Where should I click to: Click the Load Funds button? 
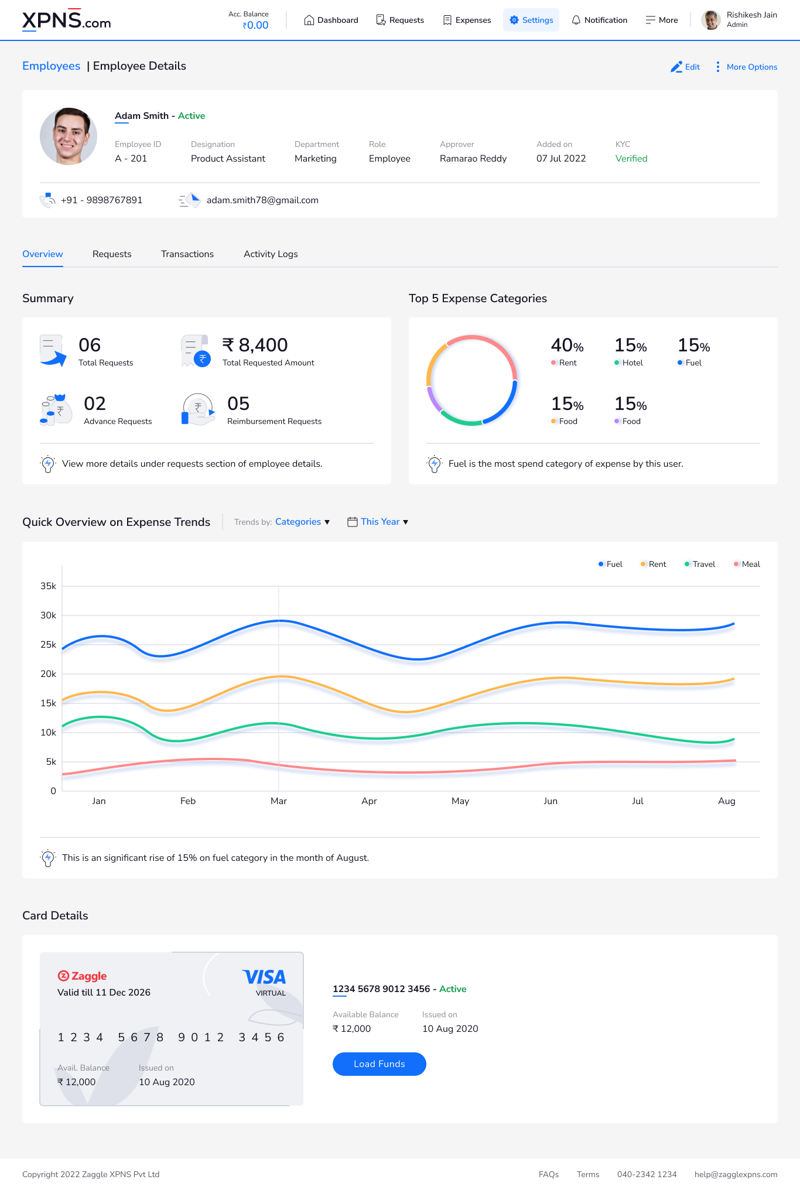coord(380,1064)
